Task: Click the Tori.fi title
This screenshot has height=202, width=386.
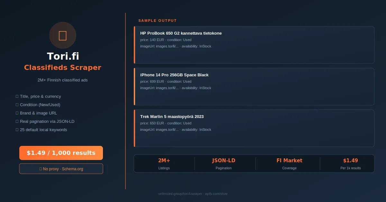Action: point(63,56)
